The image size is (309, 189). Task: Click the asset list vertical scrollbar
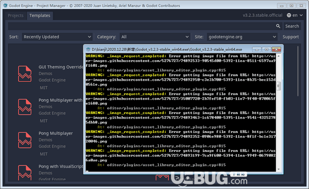click(x=298, y=71)
